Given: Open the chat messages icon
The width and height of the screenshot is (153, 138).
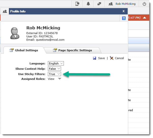Looking at the screenshot, I should (99, 4).
